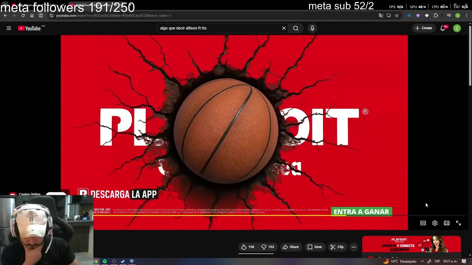Save the video to a playlist
The image size is (472, 265).
pyautogui.click(x=315, y=247)
